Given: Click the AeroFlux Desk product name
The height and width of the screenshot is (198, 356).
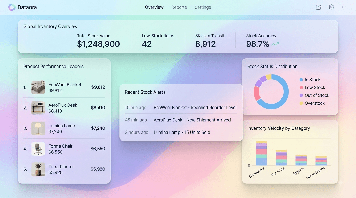Looking at the screenshot, I should click(63, 105).
